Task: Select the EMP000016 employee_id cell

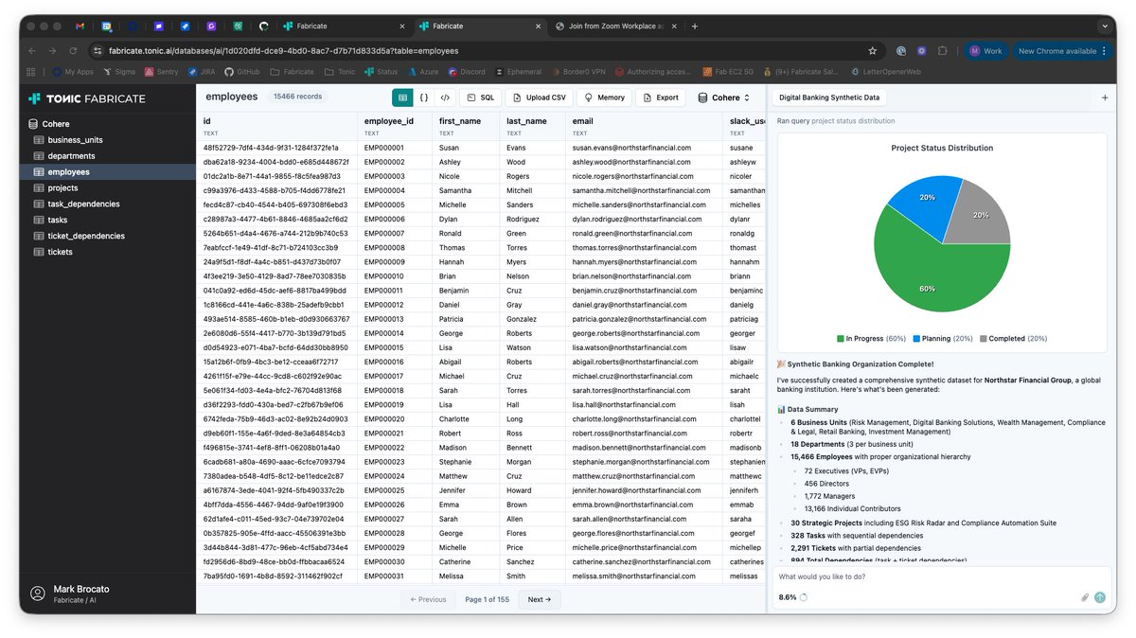Action: [x=395, y=362]
